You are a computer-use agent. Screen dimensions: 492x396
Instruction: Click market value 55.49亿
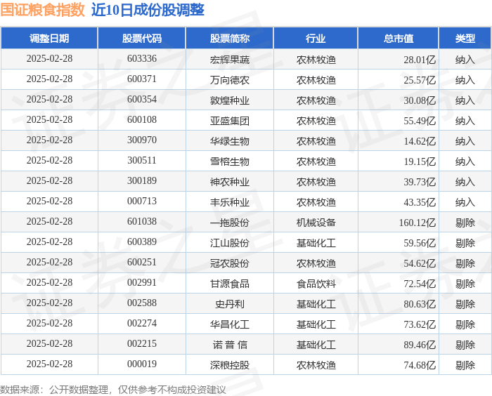(x=420, y=120)
